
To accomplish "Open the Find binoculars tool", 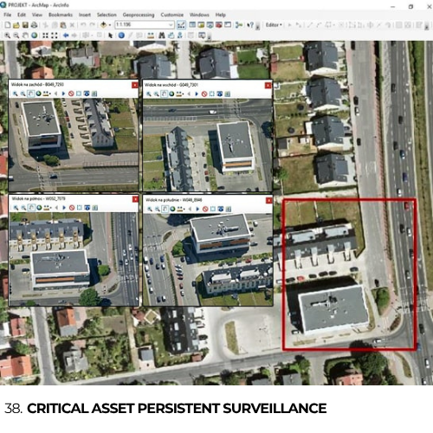I will (x=162, y=36).
